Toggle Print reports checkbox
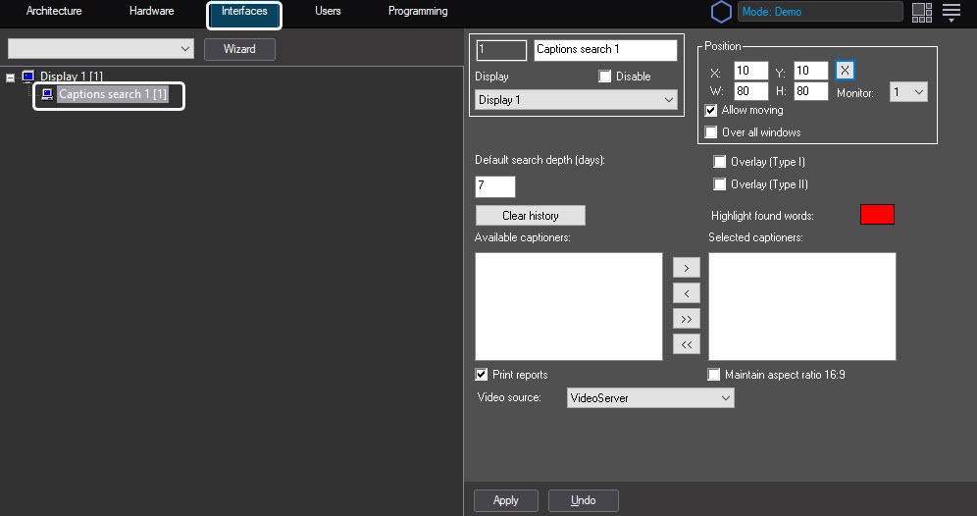977x516 pixels. point(481,375)
